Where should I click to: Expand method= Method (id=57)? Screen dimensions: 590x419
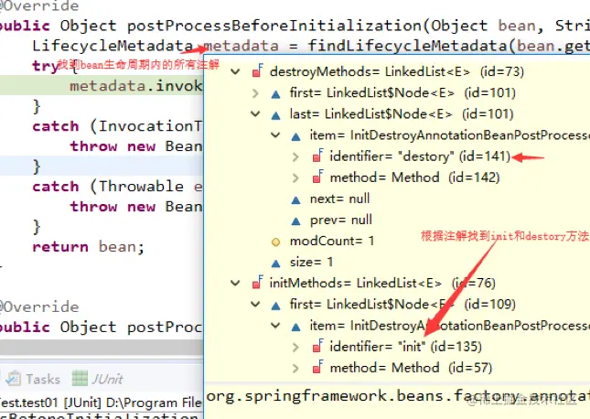point(295,368)
